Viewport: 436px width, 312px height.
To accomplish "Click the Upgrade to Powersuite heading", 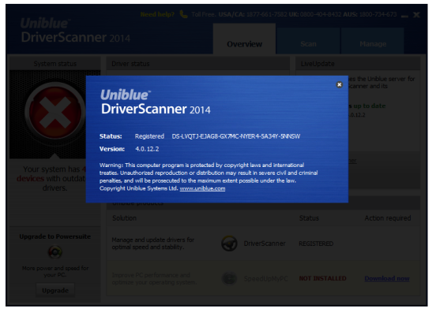I will coord(55,236).
